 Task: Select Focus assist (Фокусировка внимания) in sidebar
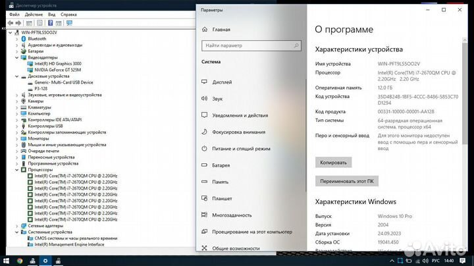pyautogui.click(x=239, y=132)
